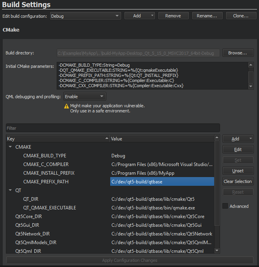Click the Rename... button
259x267 pixels.
click(x=207, y=16)
